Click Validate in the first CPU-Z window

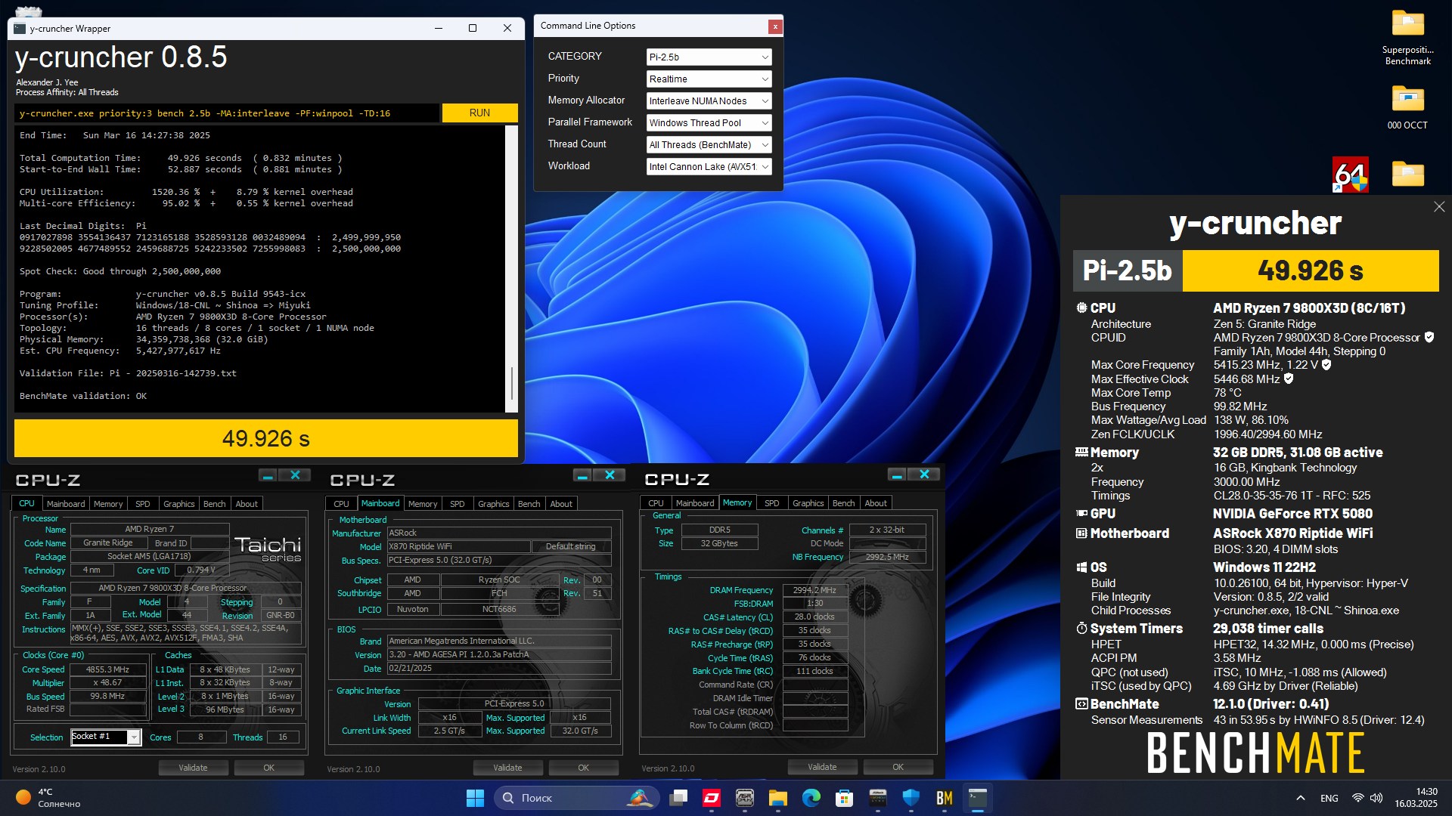pos(193,768)
